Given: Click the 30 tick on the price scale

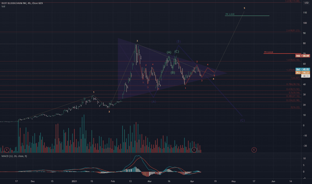Looking at the screenshot, I should [x=304, y=95].
